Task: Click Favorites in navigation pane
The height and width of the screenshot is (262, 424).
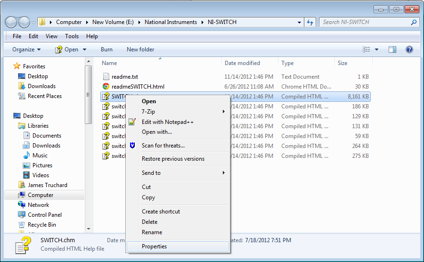Action: 34,66
